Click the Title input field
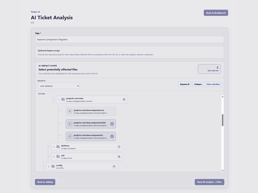The height and width of the screenshot is (193, 258). [x=130, y=40]
